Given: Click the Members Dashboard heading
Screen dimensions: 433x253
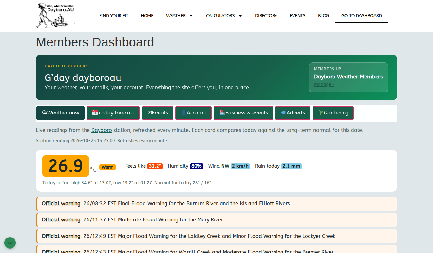Looking at the screenshot, I should [95, 42].
